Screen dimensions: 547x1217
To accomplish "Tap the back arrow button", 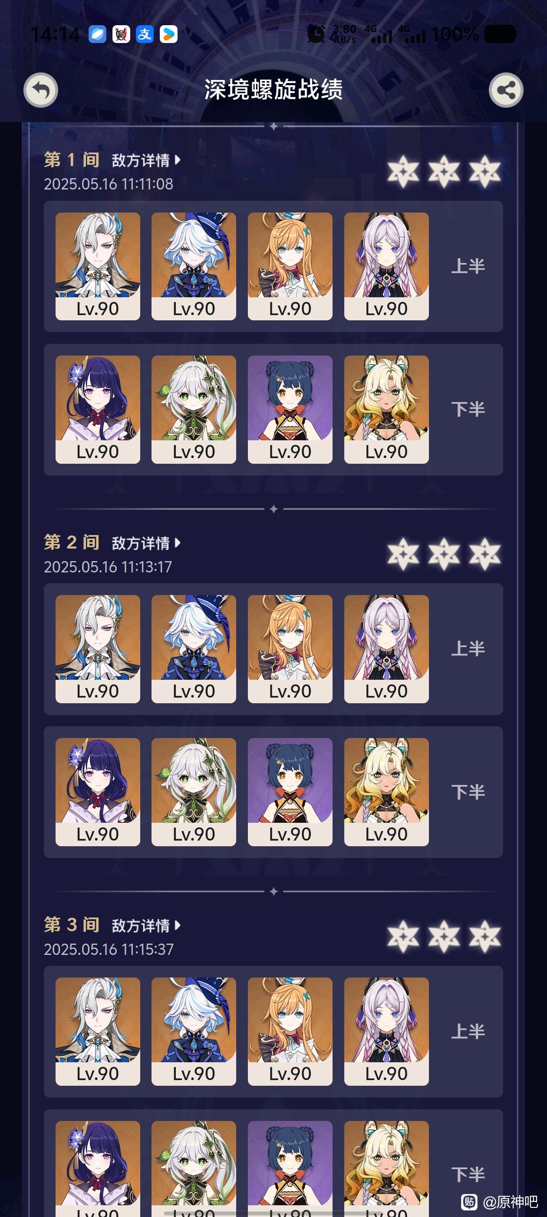I will click(40, 90).
